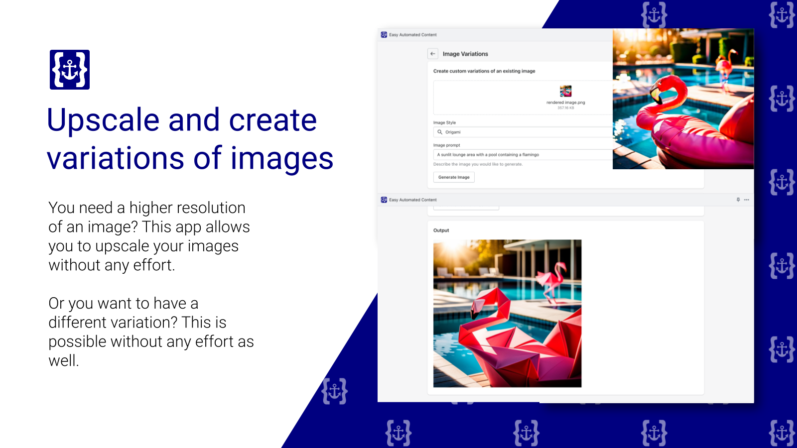Click Easy Automated Content title in top header

point(413,35)
